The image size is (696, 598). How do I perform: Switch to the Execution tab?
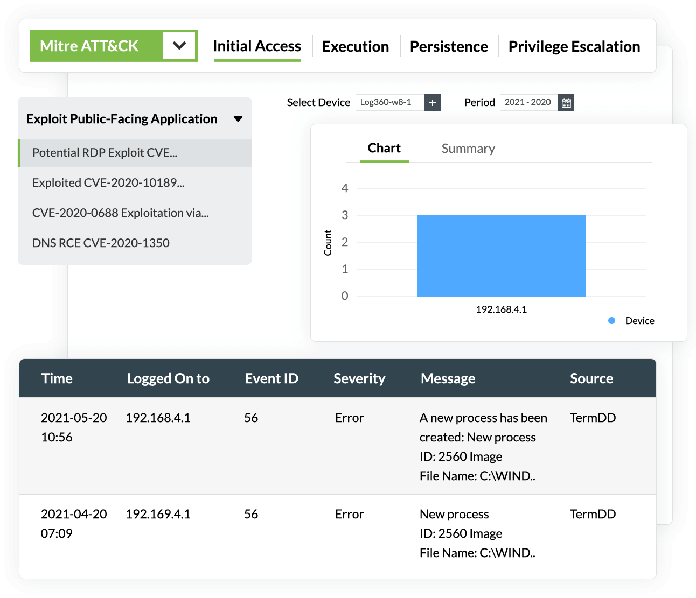pyautogui.click(x=355, y=46)
